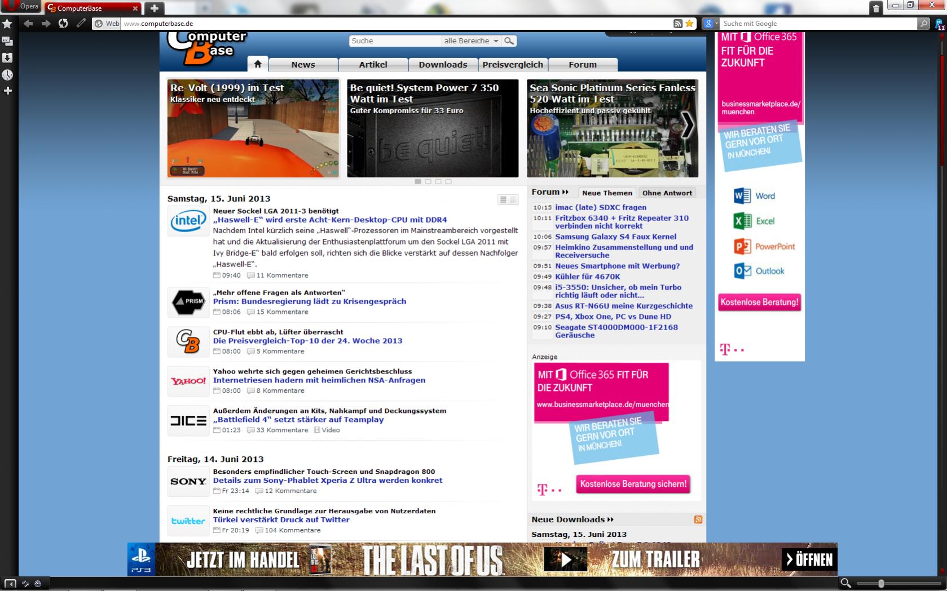Image resolution: width=947 pixels, height=591 pixels.
Task: Open Google search engine selector dropdown
Action: (711, 24)
